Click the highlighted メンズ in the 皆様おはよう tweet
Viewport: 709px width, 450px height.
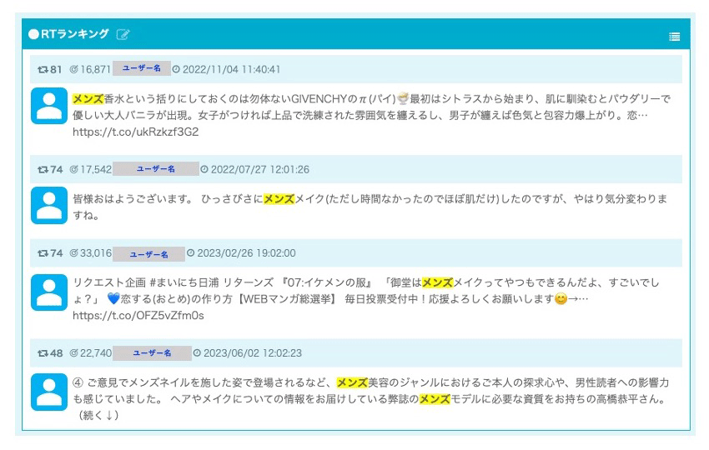click(279, 199)
